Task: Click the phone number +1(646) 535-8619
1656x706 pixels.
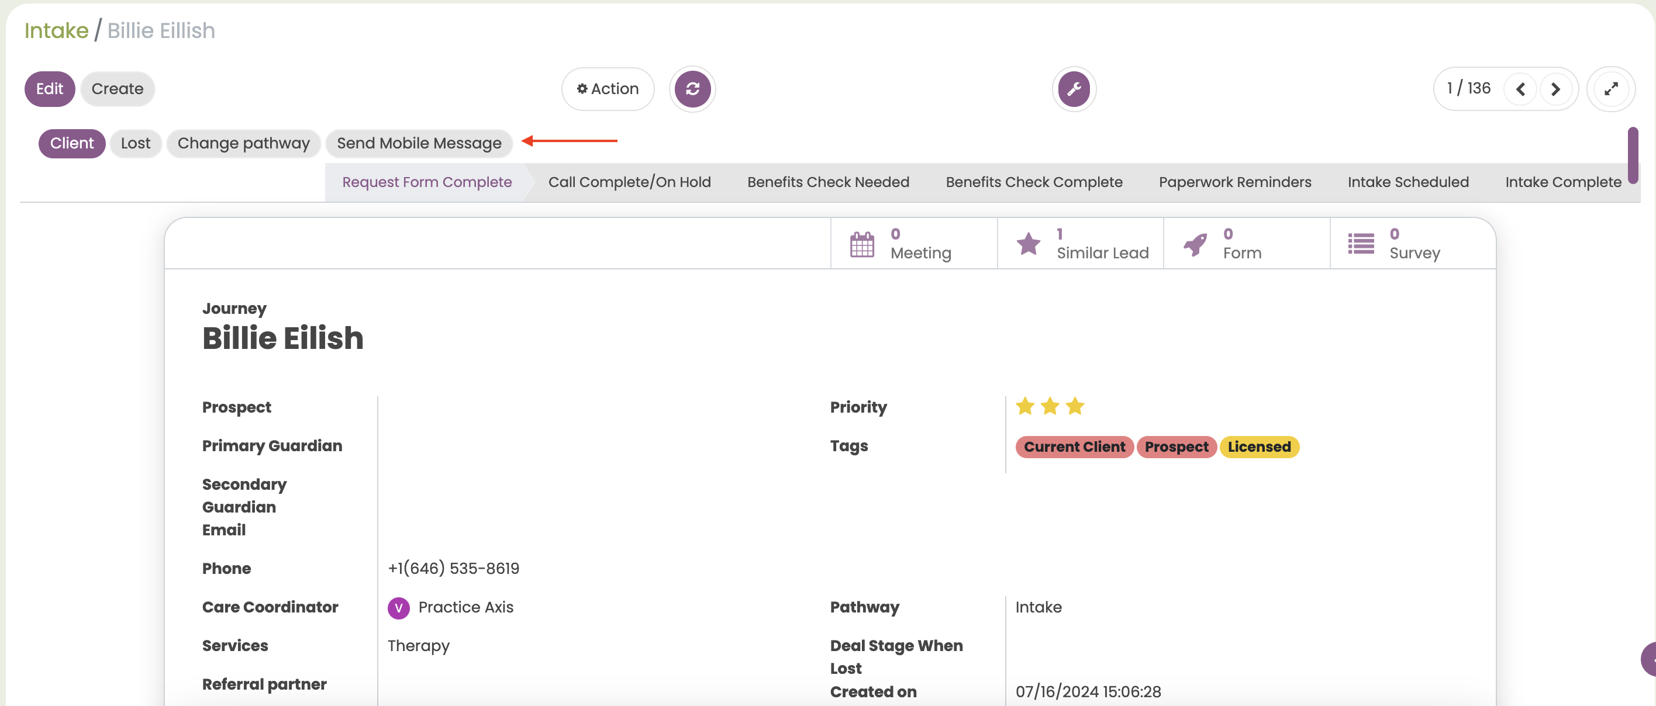Action: click(453, 569)
